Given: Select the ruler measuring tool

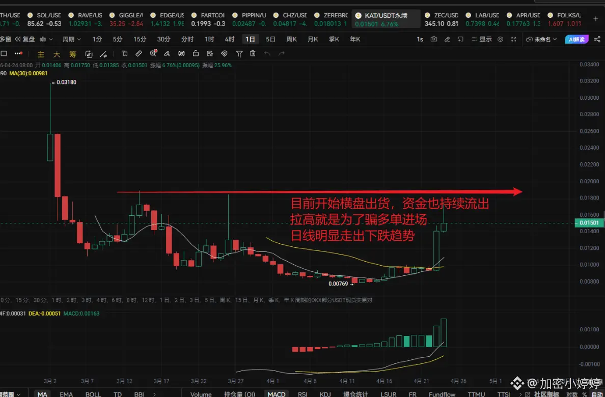Looking at the screenshot, I should click(x=139, y=53).
